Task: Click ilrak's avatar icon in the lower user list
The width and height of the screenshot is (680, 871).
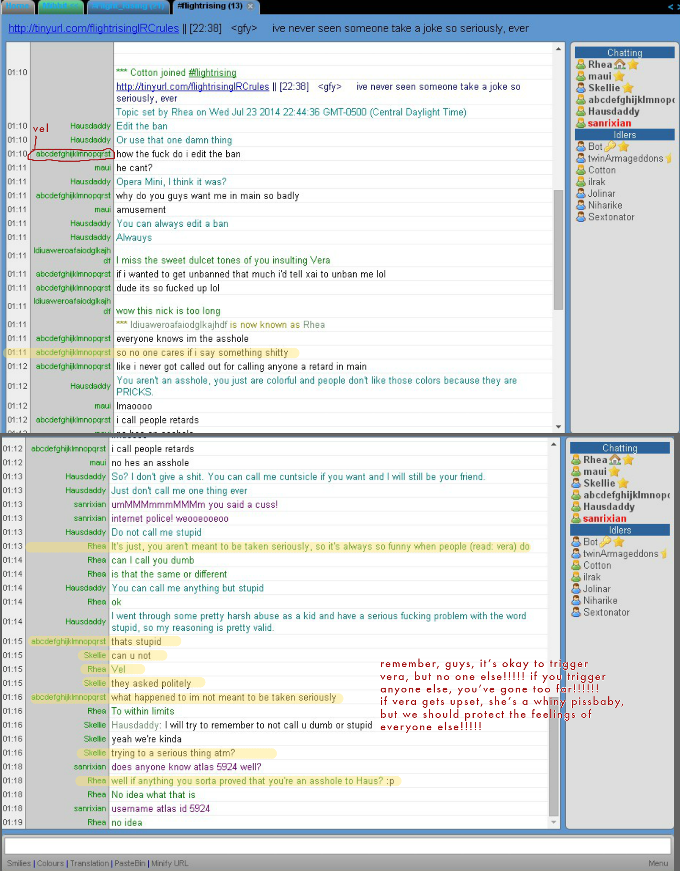Action: (x=576, y=577)
